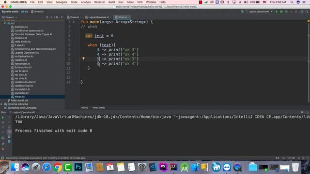Click UTF-8 encoding in status bar
This screenshot has height=174, width=310.
coord(291,158)
